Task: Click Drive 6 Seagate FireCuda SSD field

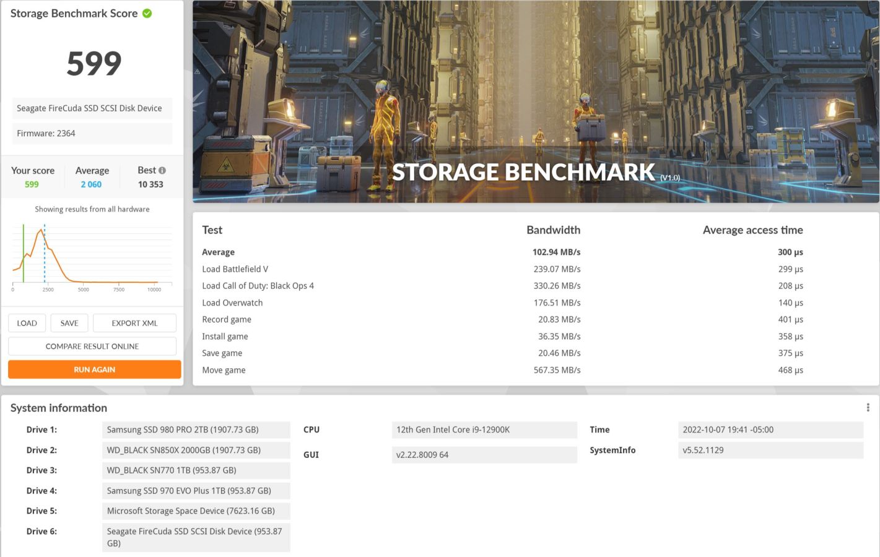Action: [x=196, y=537]
